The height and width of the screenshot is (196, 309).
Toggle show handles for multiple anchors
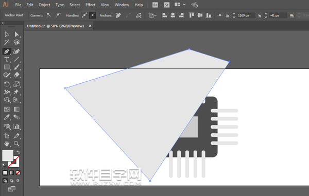84,15
